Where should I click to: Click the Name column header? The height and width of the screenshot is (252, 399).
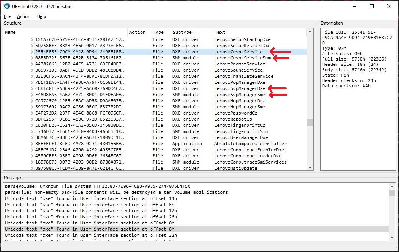coord(65,32)
